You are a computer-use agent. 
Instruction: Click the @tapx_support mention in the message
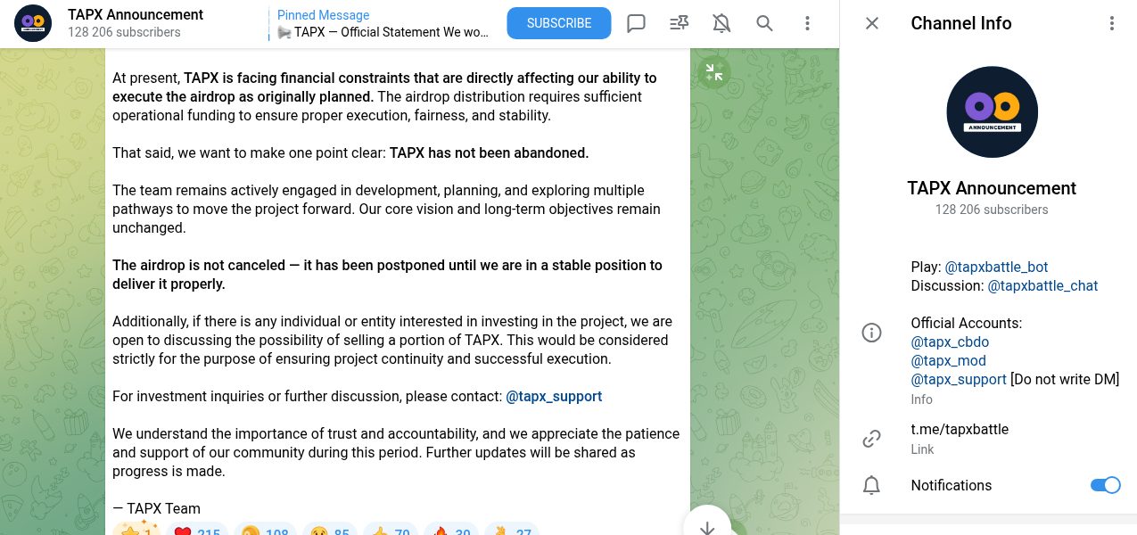[x=554, y=396]
